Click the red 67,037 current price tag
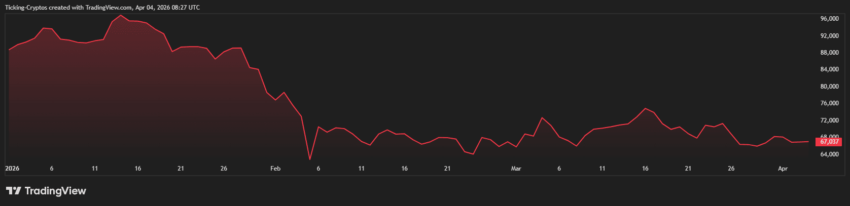This screenshot has height=206, width=850. point(829,142)
